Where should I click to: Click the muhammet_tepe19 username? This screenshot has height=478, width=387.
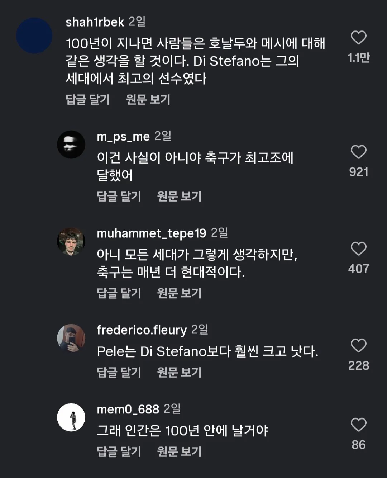[151, 233]
